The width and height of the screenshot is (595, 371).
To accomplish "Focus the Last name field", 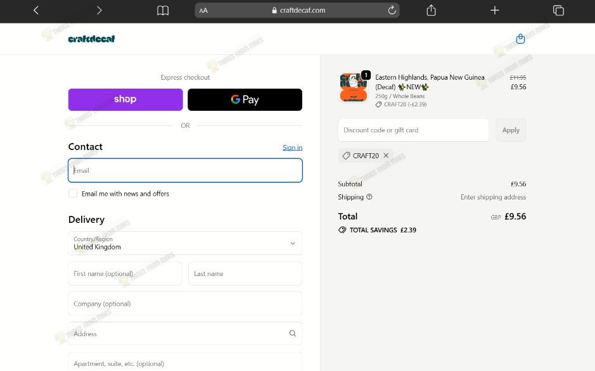I will click(245, 274).
